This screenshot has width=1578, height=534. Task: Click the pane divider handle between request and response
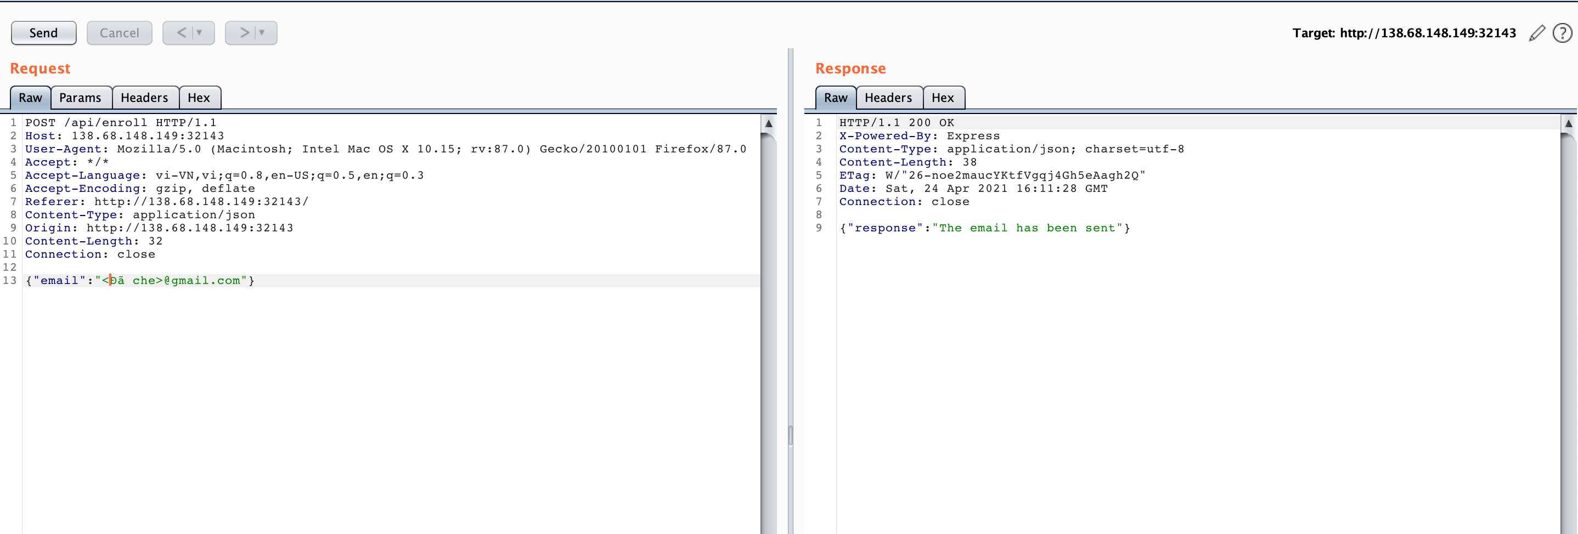pyautogui.click(x=790, y=435)
